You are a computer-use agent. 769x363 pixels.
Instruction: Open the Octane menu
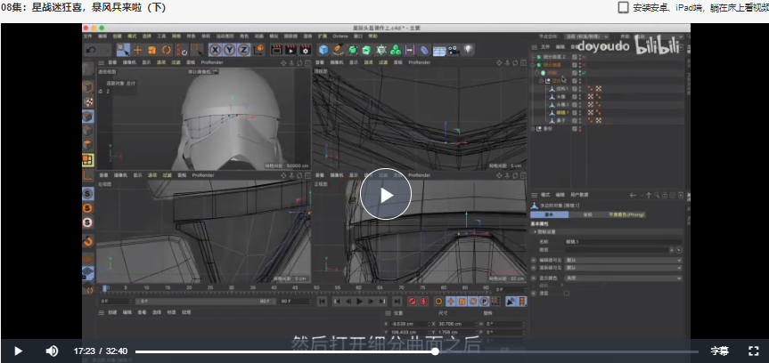[x=340, y=36]
